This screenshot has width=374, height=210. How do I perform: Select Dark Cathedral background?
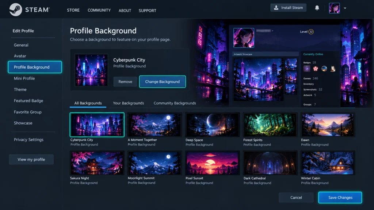pos(270,163)
